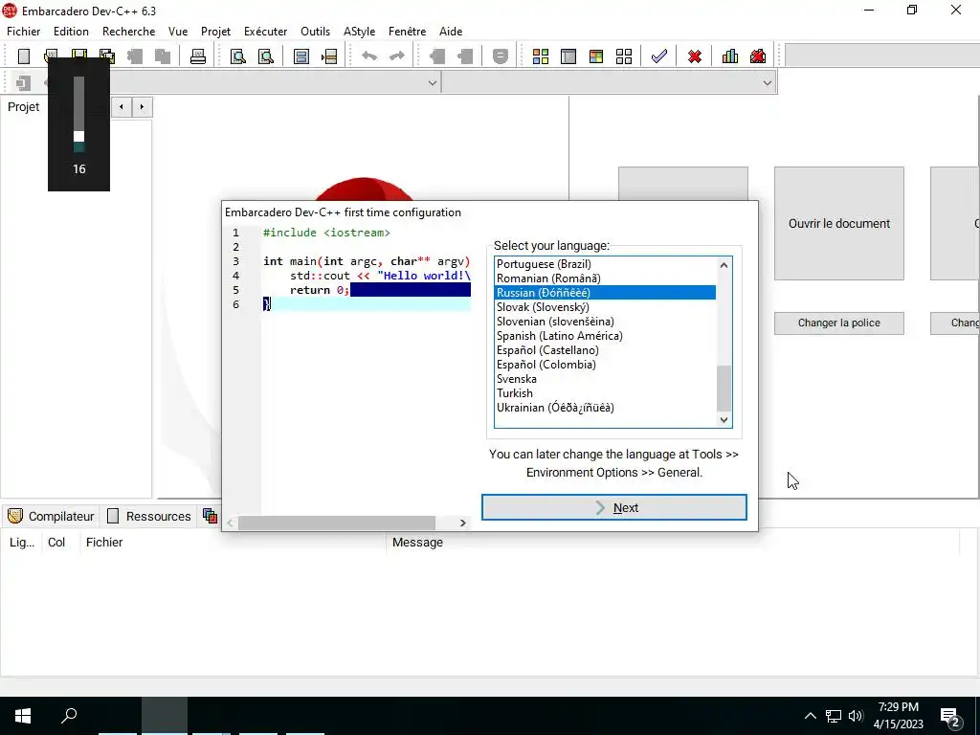The height and width of the screenshot is (735, 980).
Task: Click the code preview horizontal scrollbar thumb
Action: (x=336, y=523)
